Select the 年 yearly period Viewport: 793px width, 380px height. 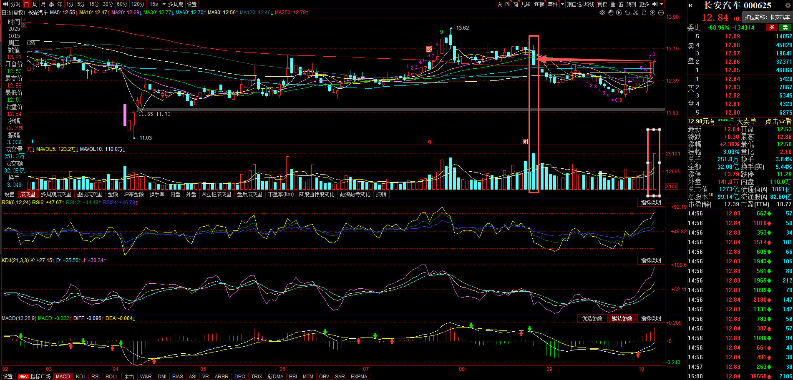point(60,4)
